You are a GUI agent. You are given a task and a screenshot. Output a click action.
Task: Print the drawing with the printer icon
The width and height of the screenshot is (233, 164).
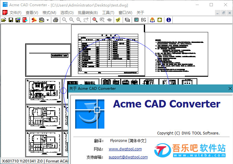(x=56, y=20)
